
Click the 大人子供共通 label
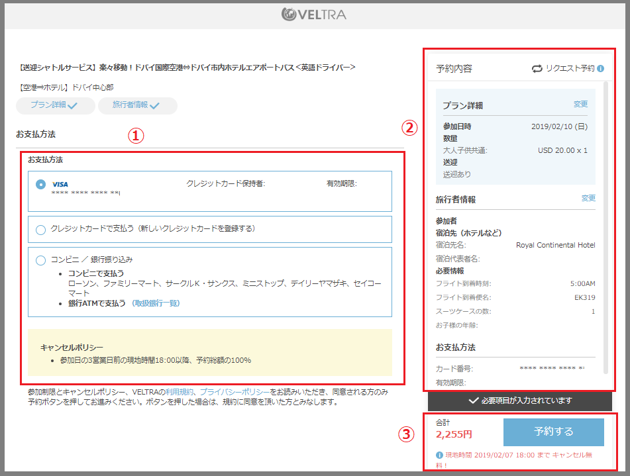click(465, 151)
